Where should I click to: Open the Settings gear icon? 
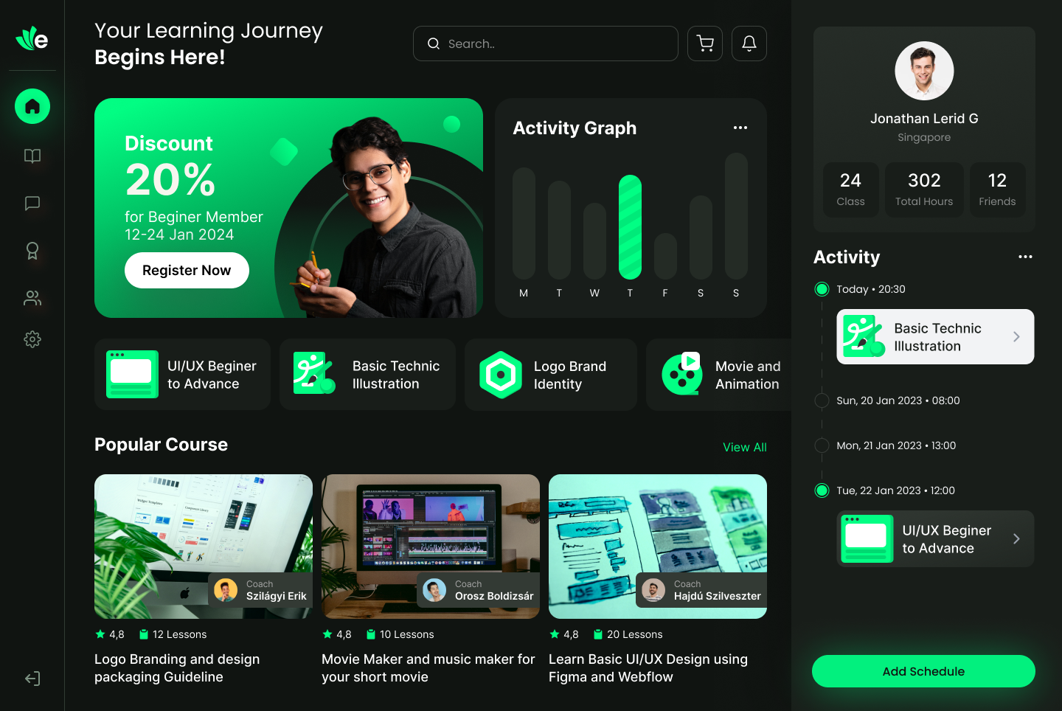32,339
